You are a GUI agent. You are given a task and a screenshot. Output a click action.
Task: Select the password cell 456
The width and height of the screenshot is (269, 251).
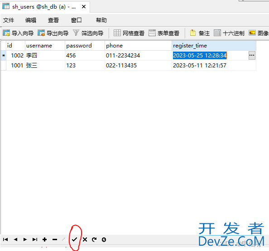(x=85, y=56)
